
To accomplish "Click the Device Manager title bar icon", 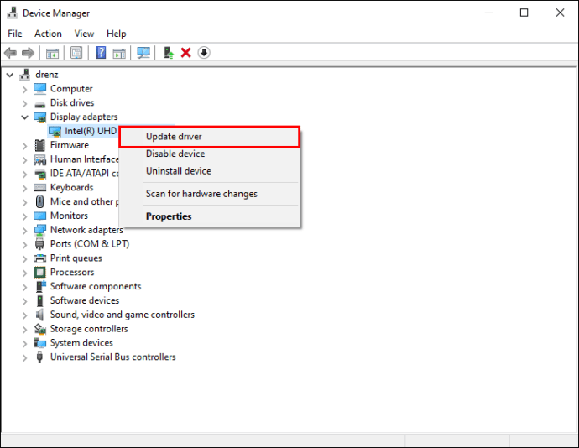I will pyautogui.click(x=12, y=13).
